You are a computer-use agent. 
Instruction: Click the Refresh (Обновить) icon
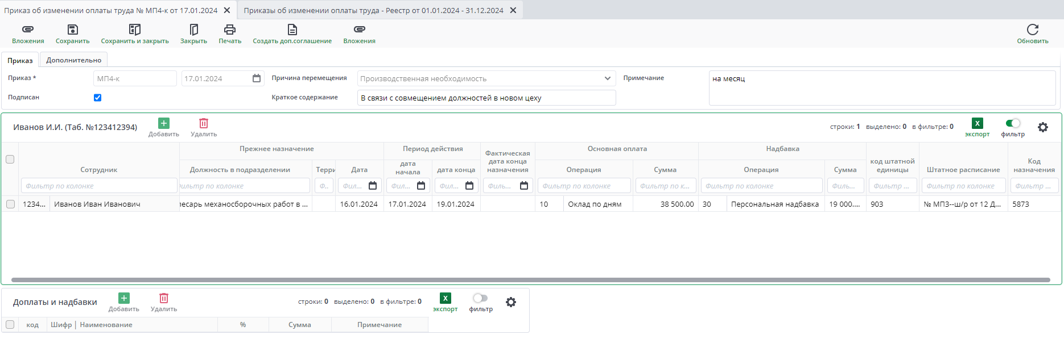[x=1032, y=30]
